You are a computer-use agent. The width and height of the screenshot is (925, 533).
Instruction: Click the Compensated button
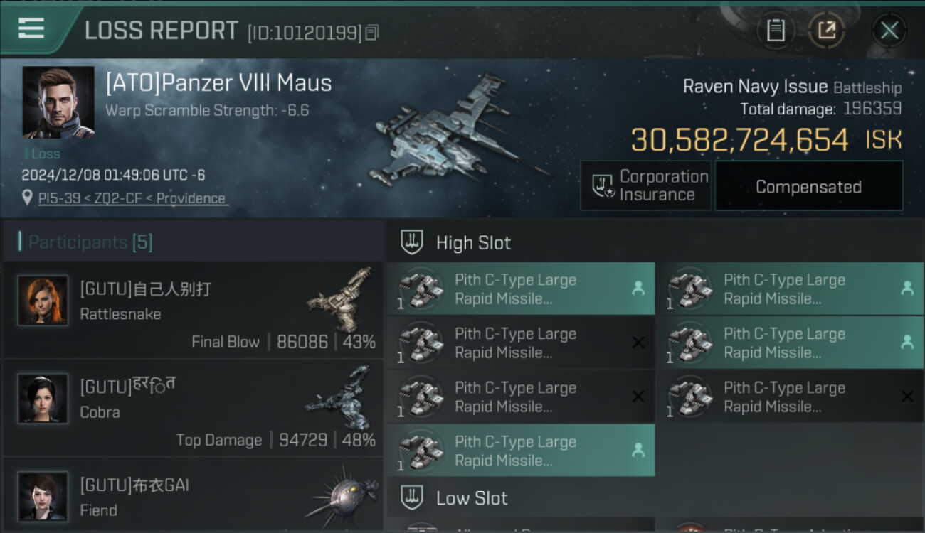[x=808, y=186]
